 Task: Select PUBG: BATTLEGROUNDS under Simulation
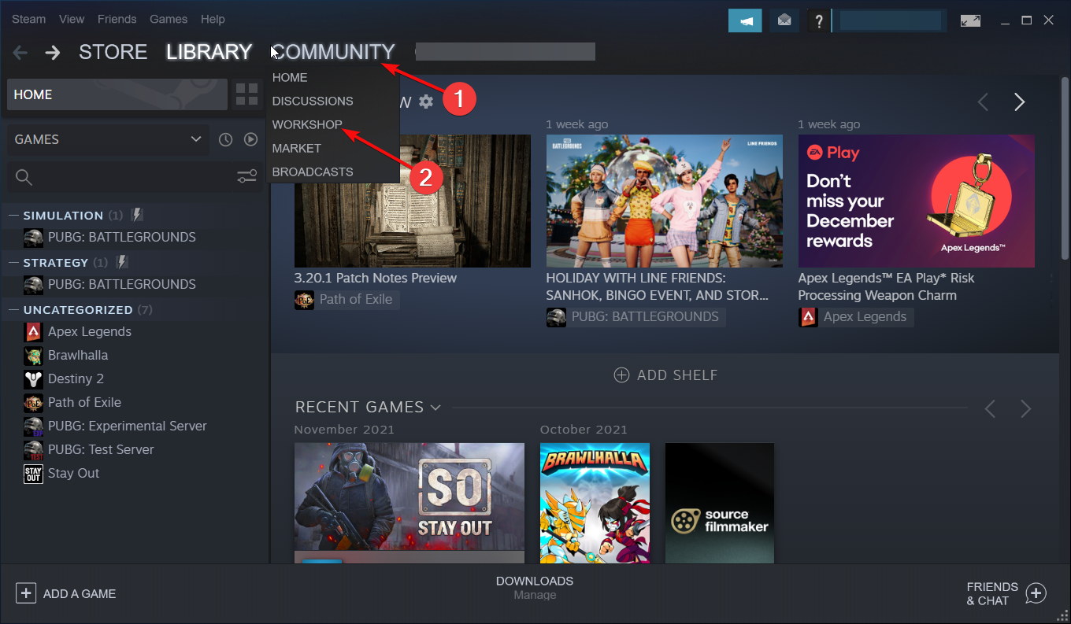point(121,237)
